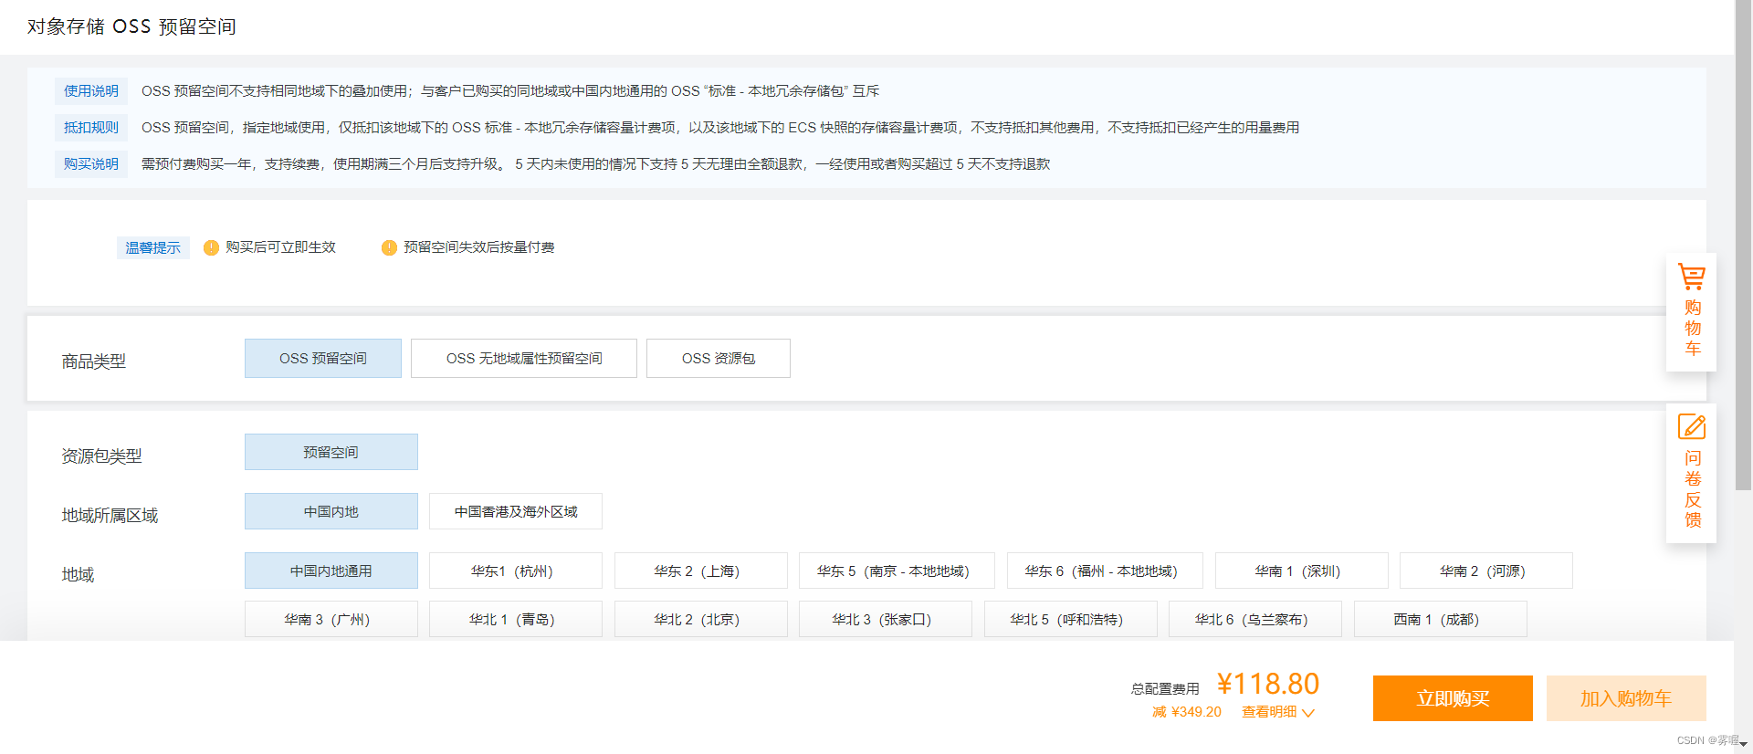
Task: Click the 使用说明 label tag
Action: click(x=91, y=91)
